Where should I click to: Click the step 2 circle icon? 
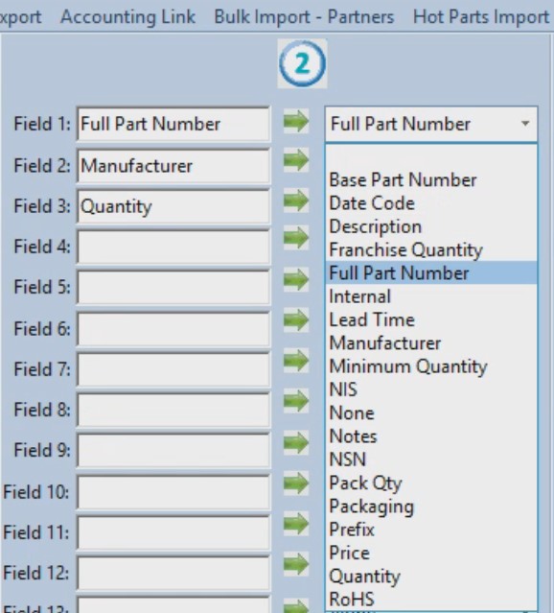(302, 63)
